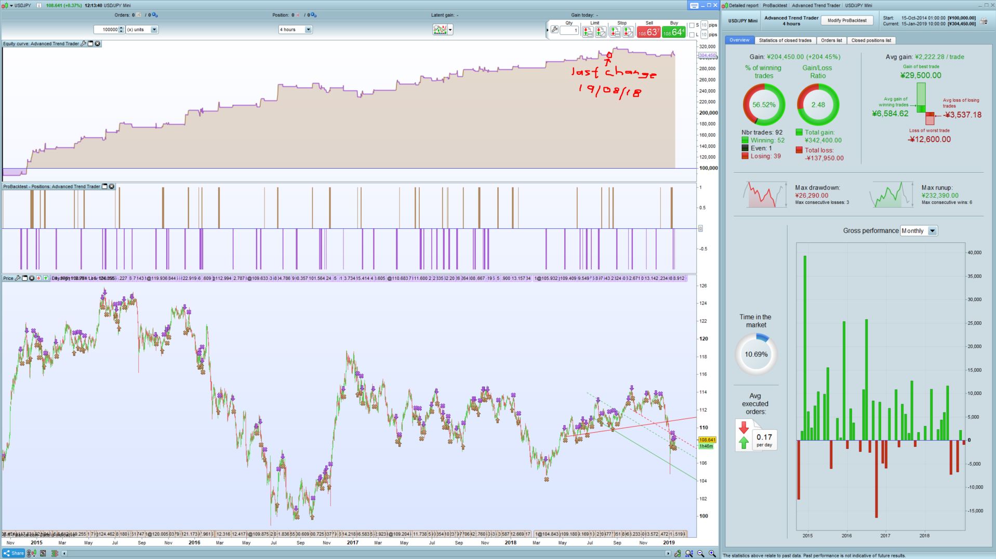Click the S pips value field
Screen dimensions: 996x559
pyautogui.click(x=704, y=25)
